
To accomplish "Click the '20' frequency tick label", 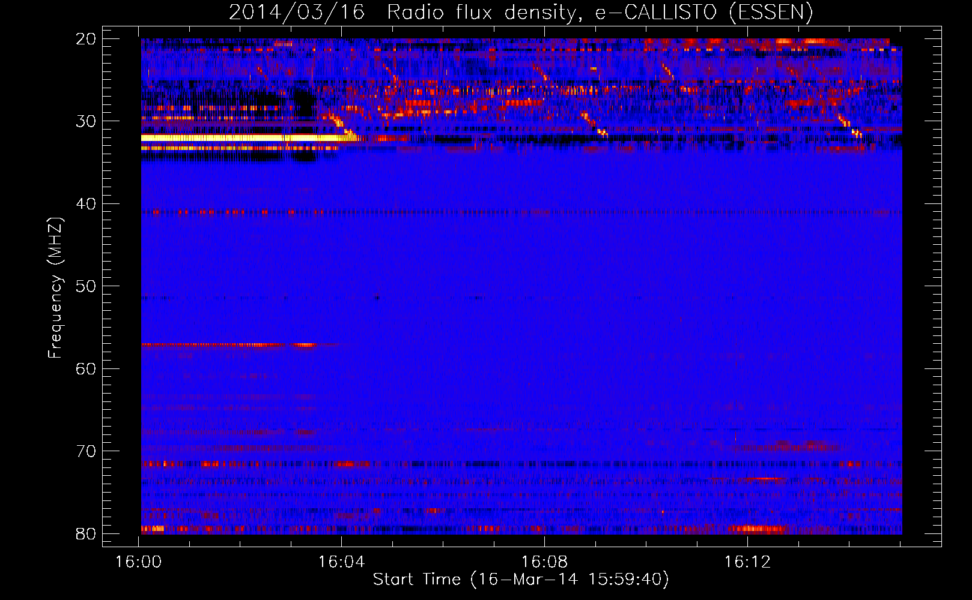I will click(x=87, y=39).
